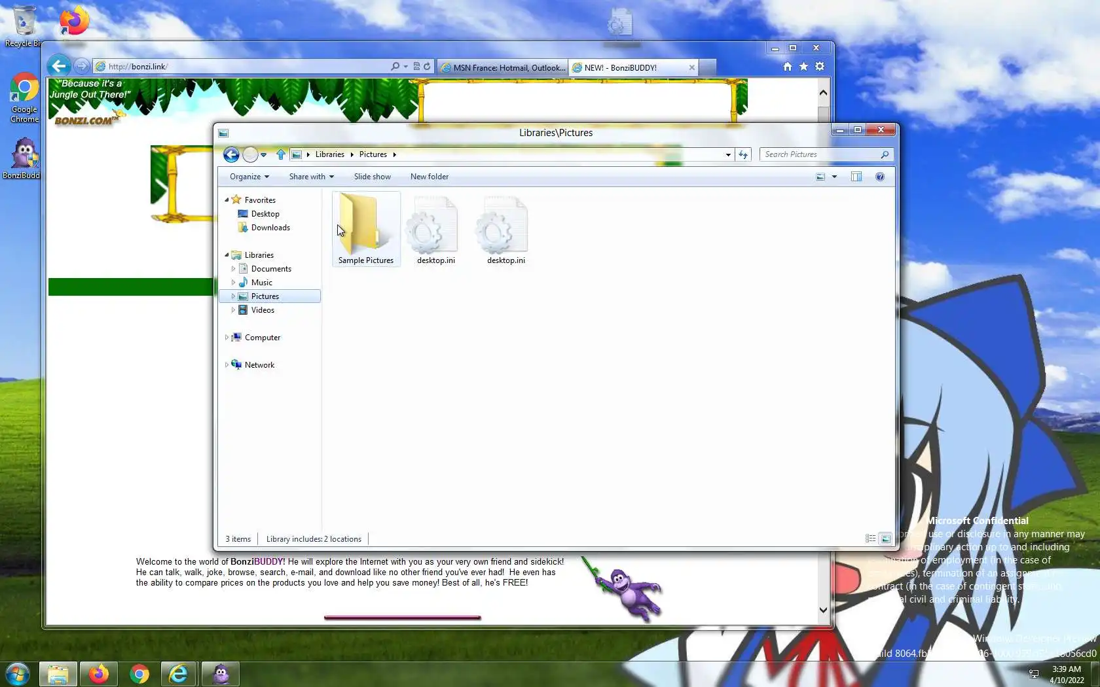This screenshot has height=687, width=1100.
Task: Expand the breadcrumb arrow after Libraries
Action: pos(352,154)
